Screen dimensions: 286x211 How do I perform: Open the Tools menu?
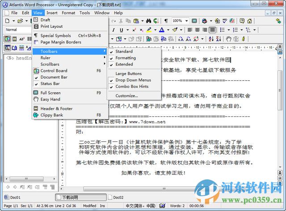pos(84,13)
